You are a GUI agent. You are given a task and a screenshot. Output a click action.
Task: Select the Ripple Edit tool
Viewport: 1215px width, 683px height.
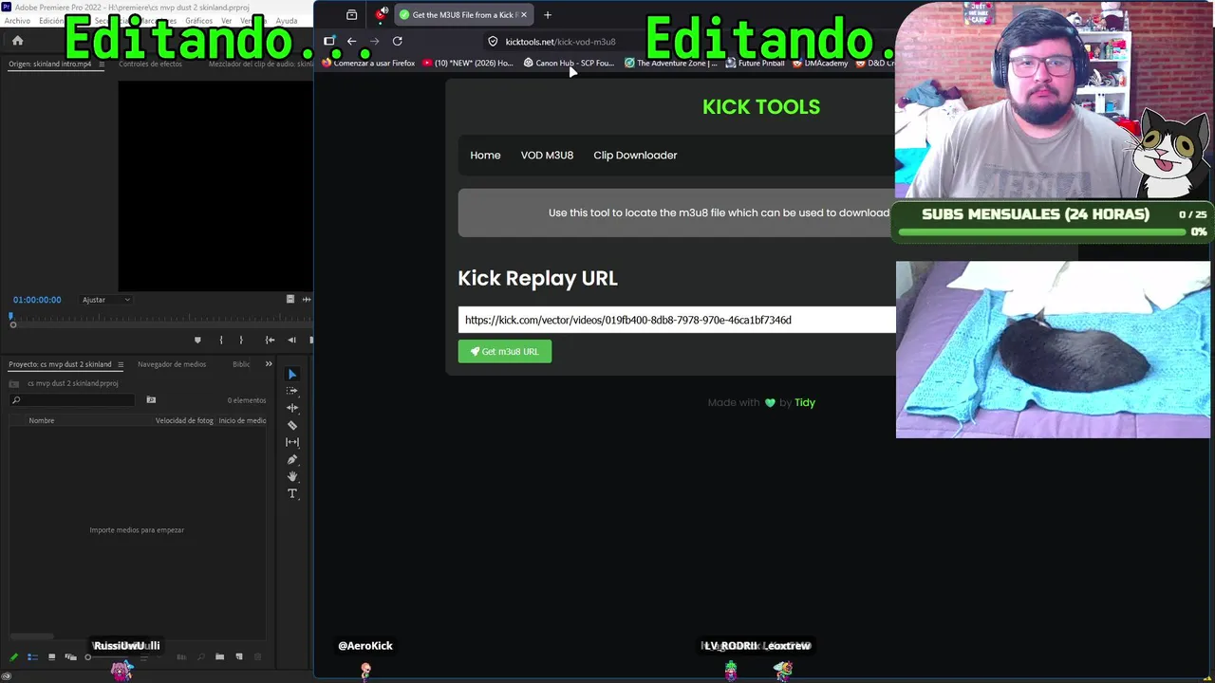pos(292,408)
